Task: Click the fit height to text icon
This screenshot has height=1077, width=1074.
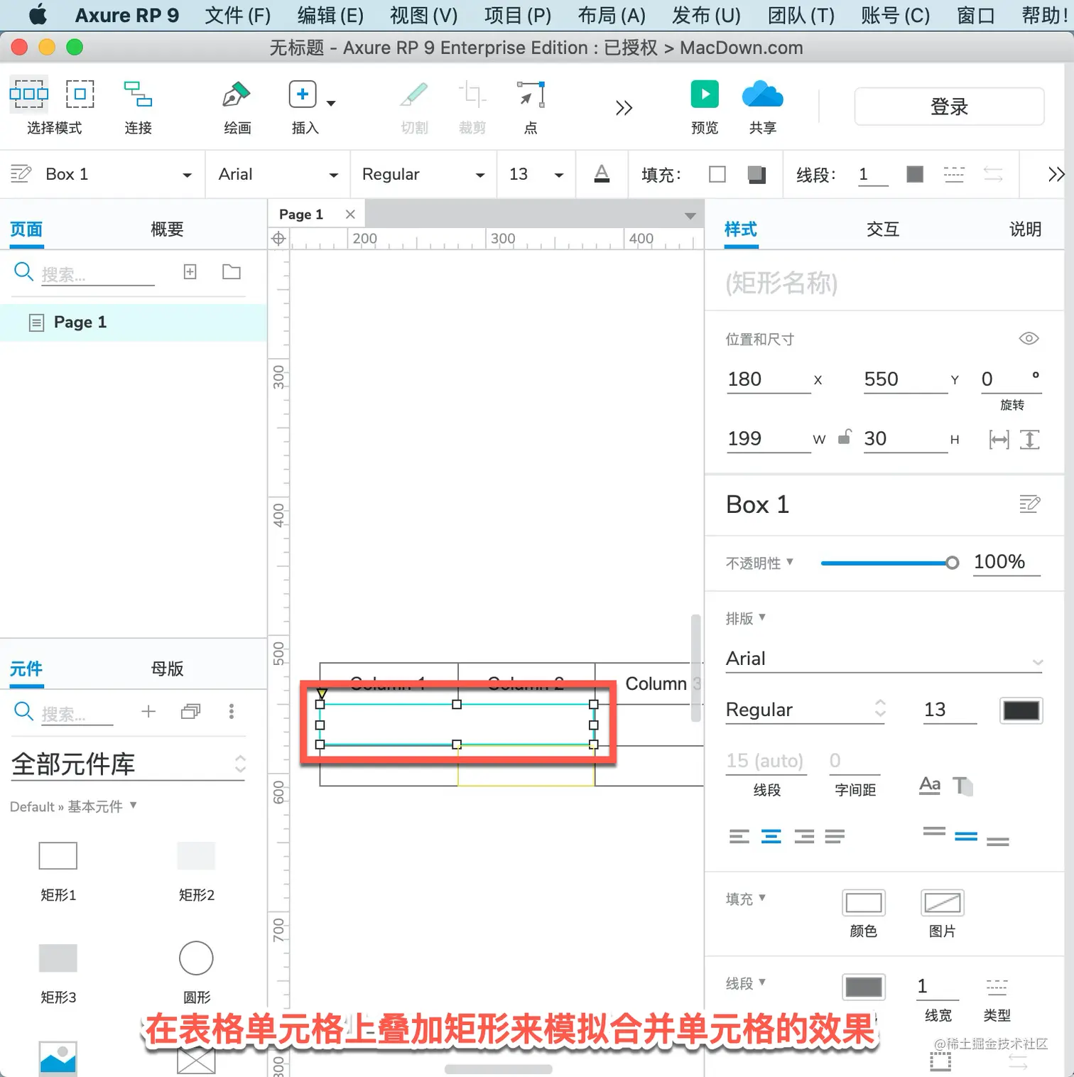Action: pyautogui.click(x=1029, y=440)
